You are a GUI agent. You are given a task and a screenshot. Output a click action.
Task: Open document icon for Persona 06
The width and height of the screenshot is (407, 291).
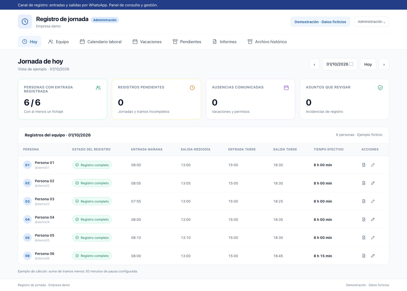(364, 256)
